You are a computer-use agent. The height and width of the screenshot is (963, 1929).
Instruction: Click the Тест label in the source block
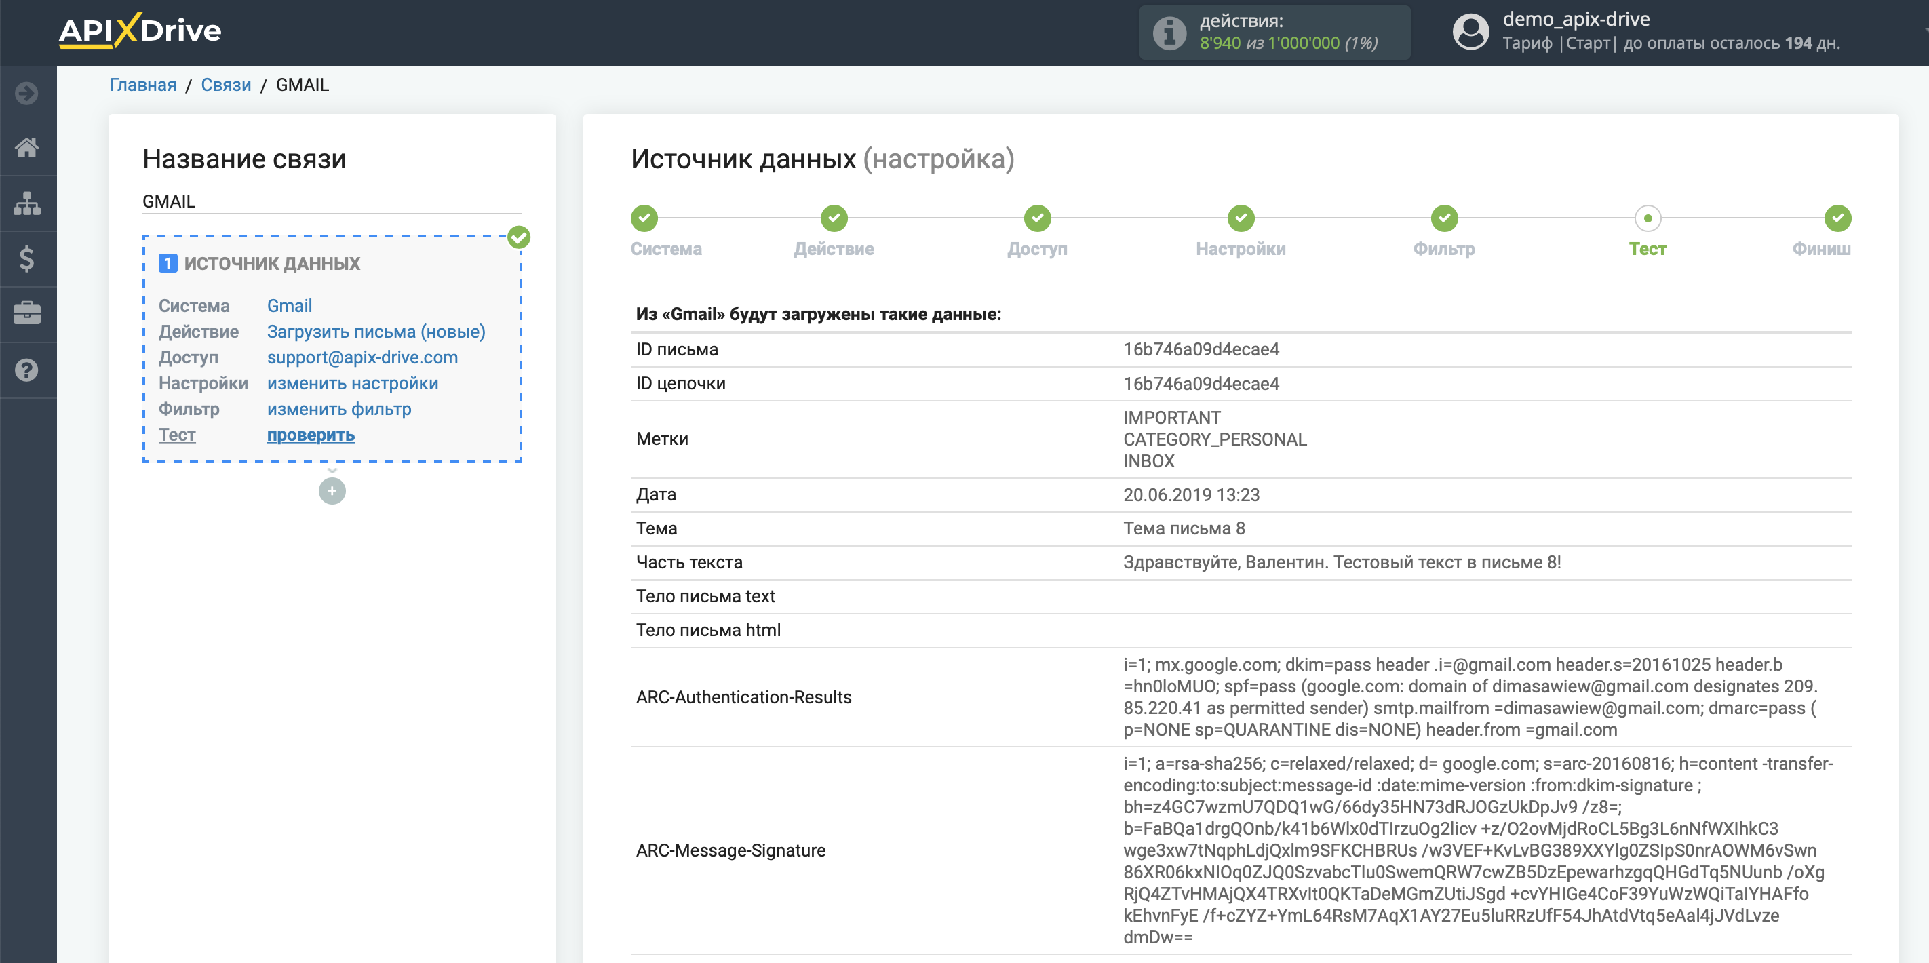pos(177,435)
